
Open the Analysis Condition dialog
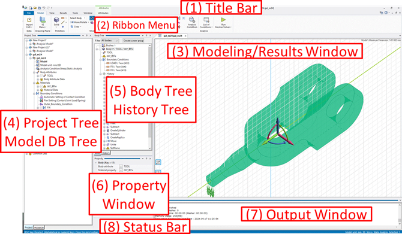coord(192,23)
